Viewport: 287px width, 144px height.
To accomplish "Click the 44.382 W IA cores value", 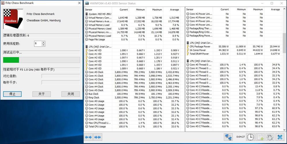I will (224, 50).
